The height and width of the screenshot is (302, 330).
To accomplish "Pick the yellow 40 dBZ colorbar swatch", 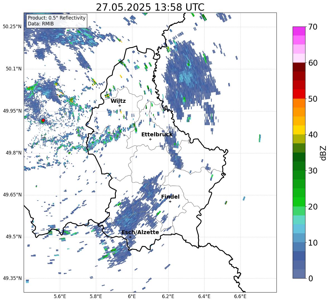I will click(x=299, y=130).
